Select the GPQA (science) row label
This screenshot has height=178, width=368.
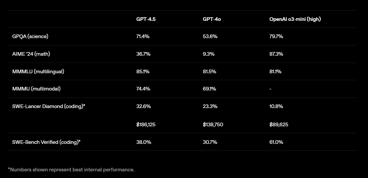pyautogui.click(x=30, y=36)
